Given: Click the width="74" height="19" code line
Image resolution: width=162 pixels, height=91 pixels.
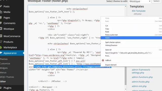Looking at the screenshot, I should 58,70.
